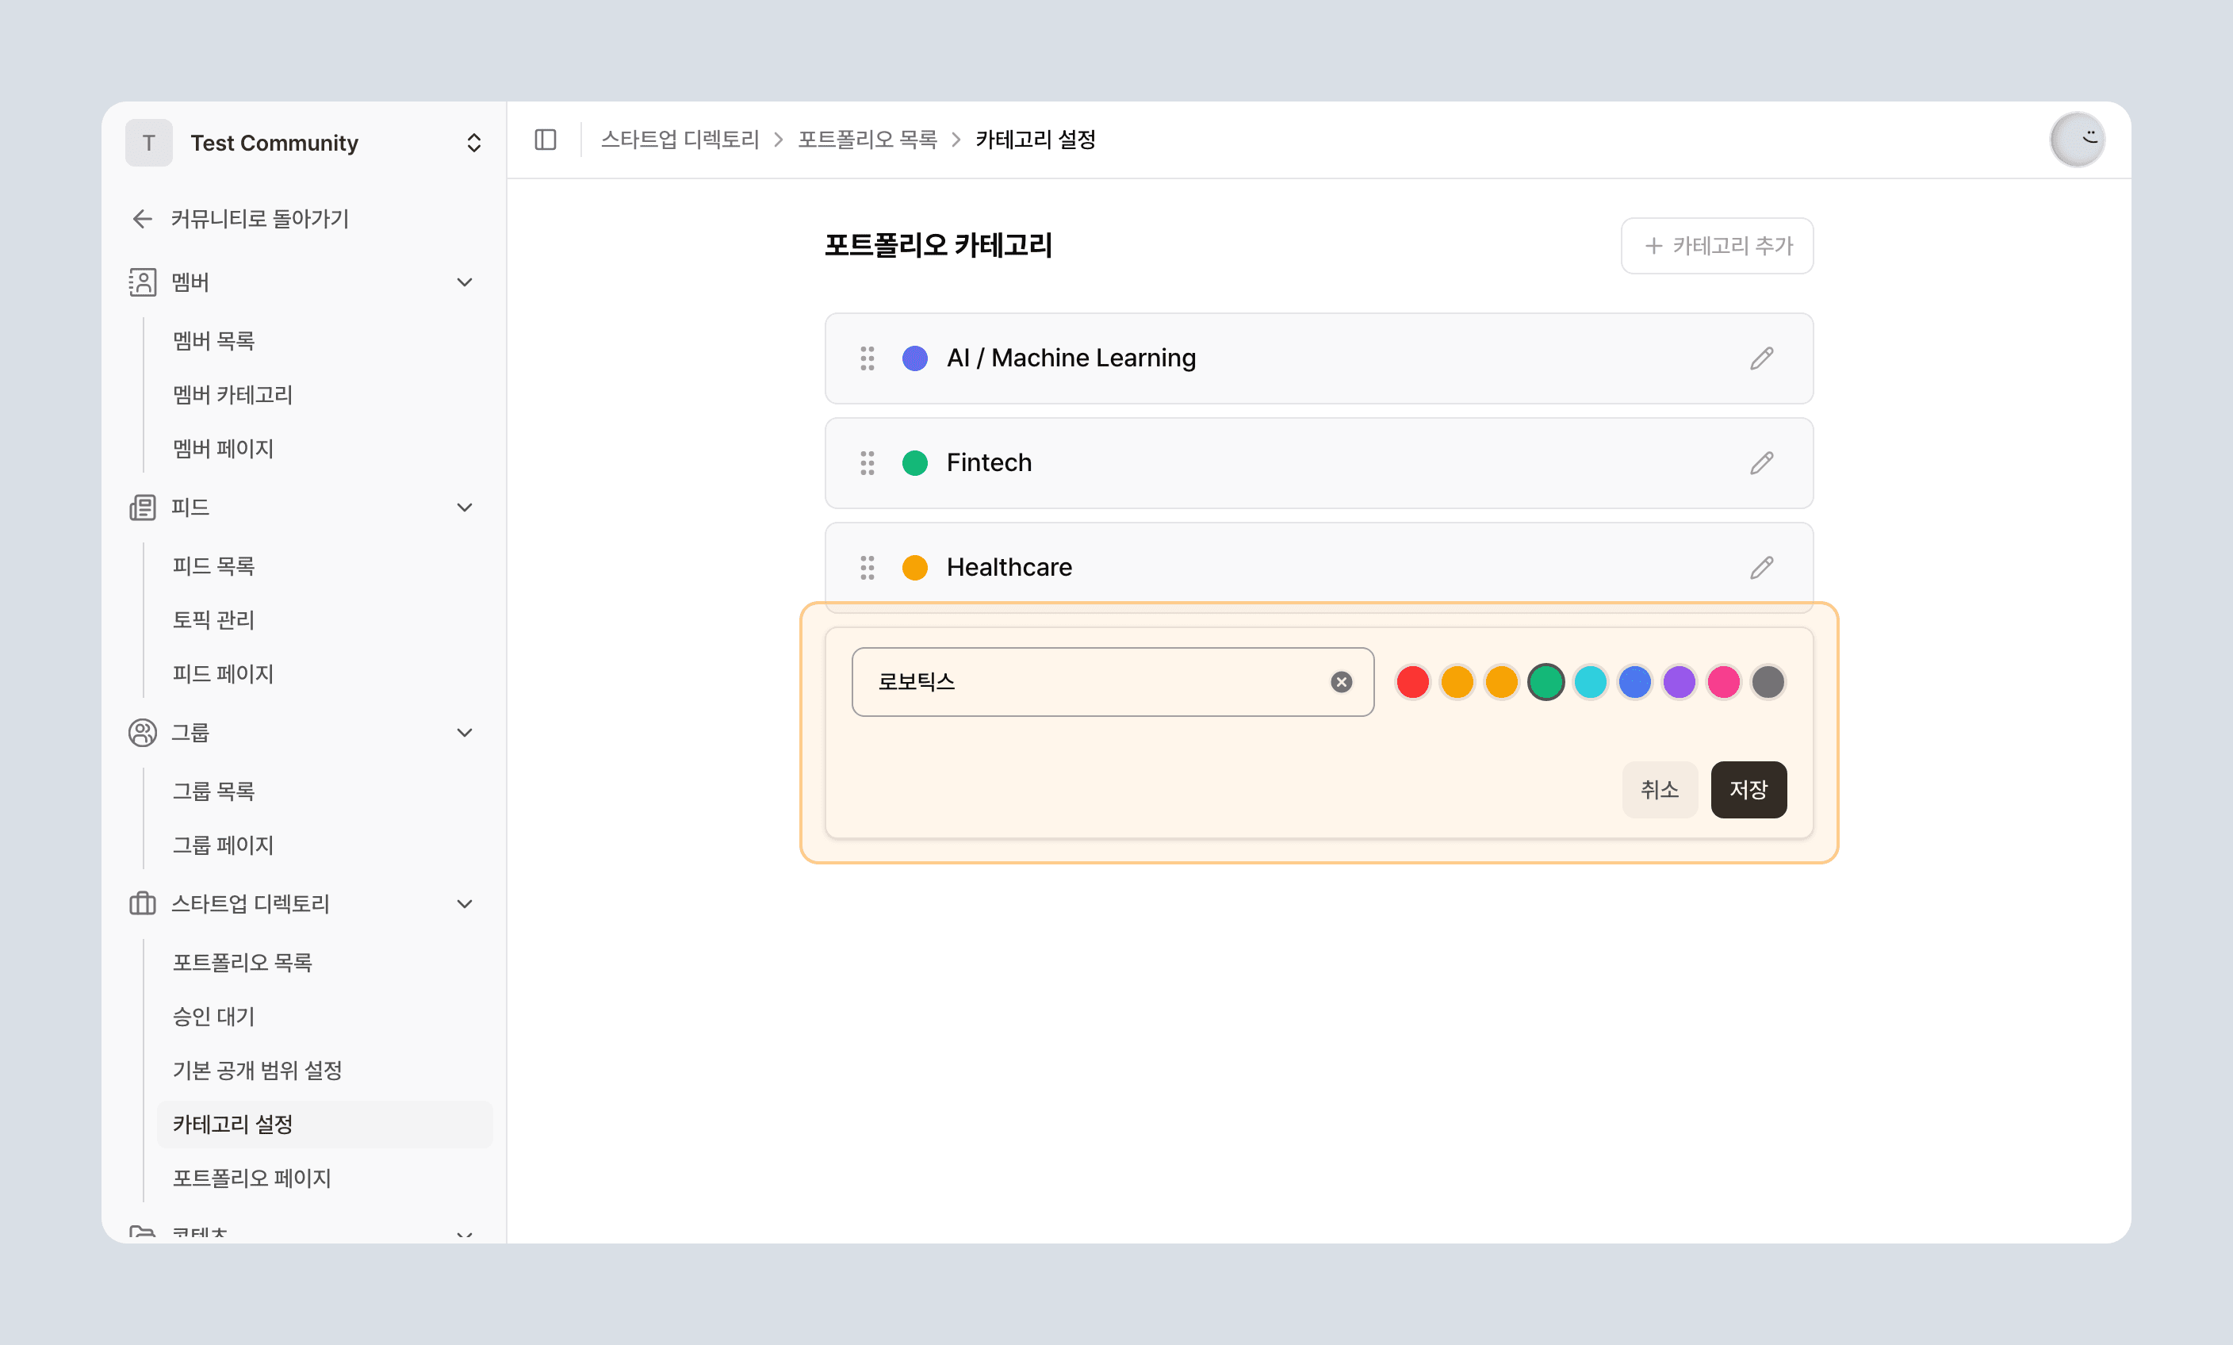Click 포트폴리오 목록 breadcrumb
This screenshot has width=2233, height=1345.
click(x=868, y=140)
